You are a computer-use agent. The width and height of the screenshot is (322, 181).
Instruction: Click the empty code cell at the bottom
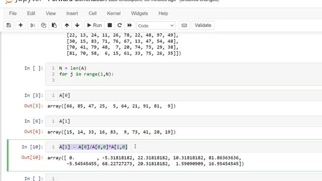click(184, 177)
